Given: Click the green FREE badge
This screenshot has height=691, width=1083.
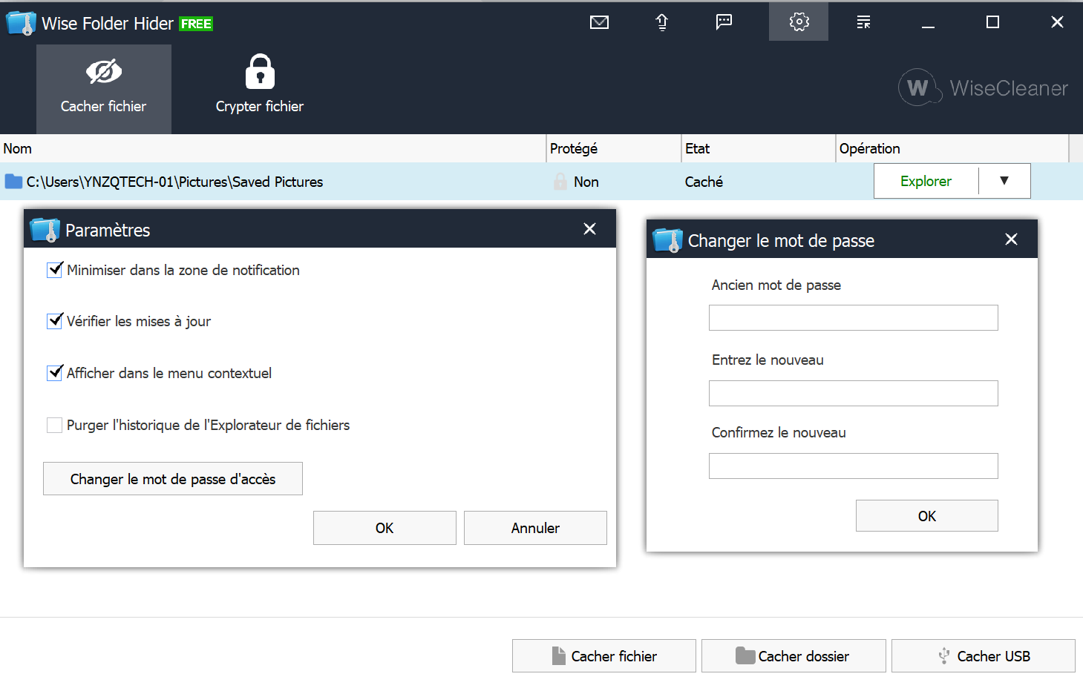Looking at the screenshot, I should pos(196,24).
